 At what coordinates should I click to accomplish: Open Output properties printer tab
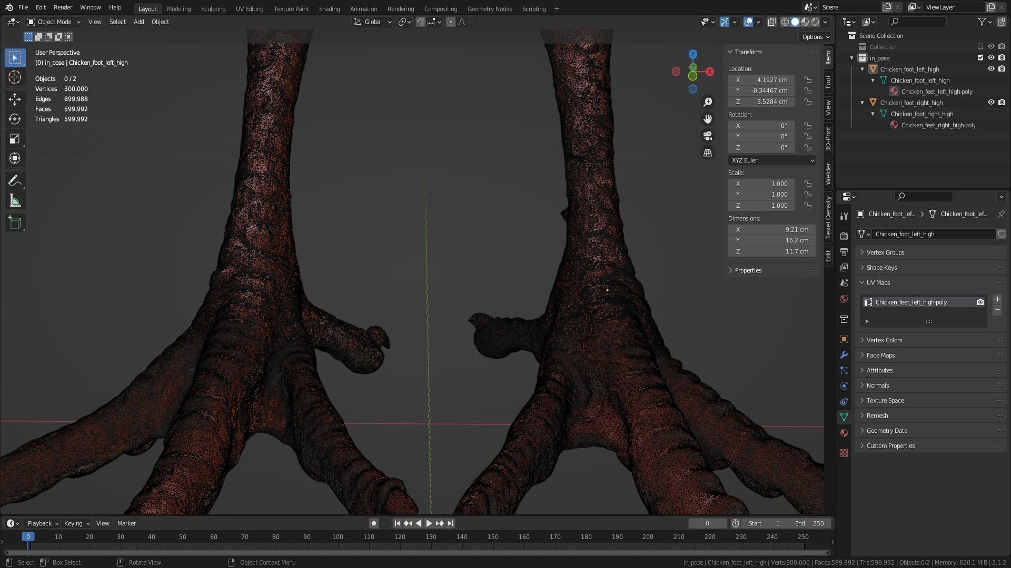844,251
